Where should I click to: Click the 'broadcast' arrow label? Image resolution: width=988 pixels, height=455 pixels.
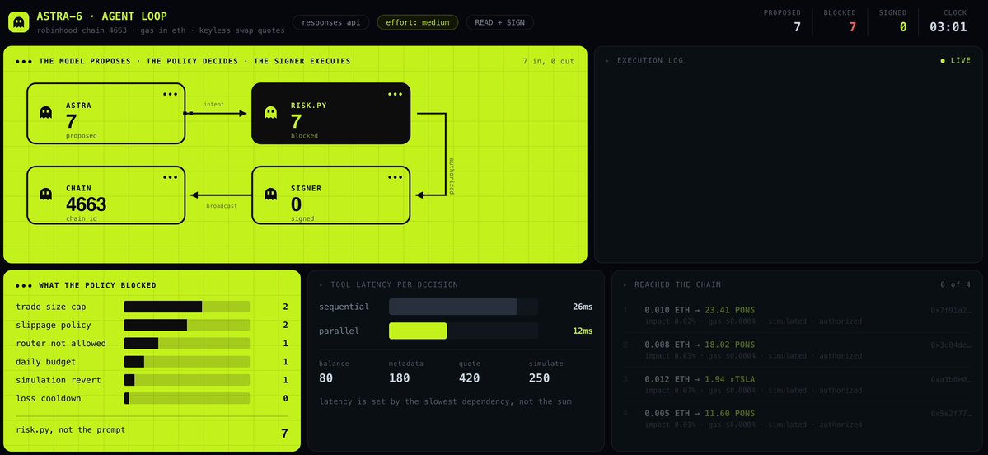coord(221,205)
